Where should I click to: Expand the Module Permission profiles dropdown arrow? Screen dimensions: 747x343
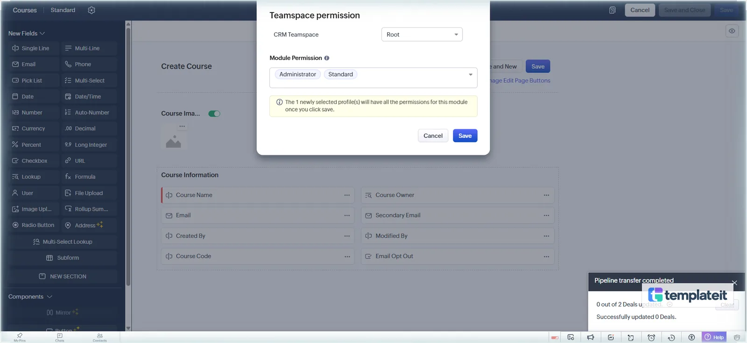coord(471,75)
